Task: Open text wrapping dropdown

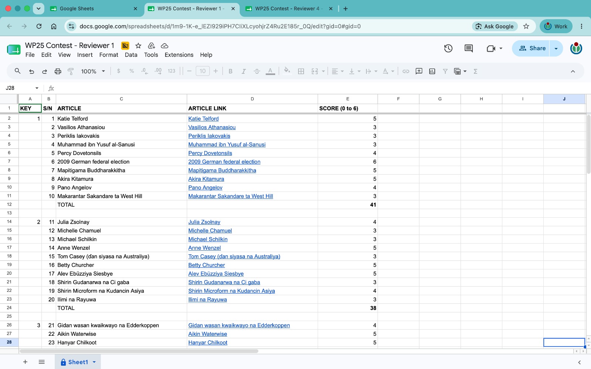Action: (x=371, y=71)
